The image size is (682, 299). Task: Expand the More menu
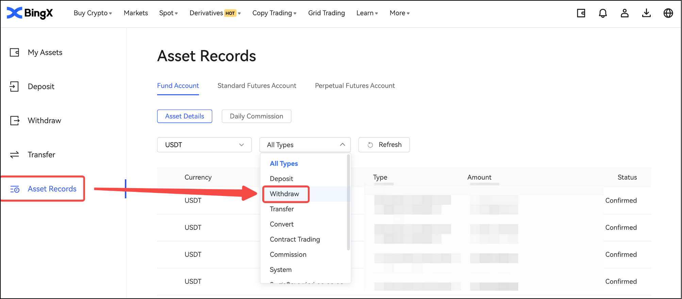pyautogui.click(x=399, y=13)
